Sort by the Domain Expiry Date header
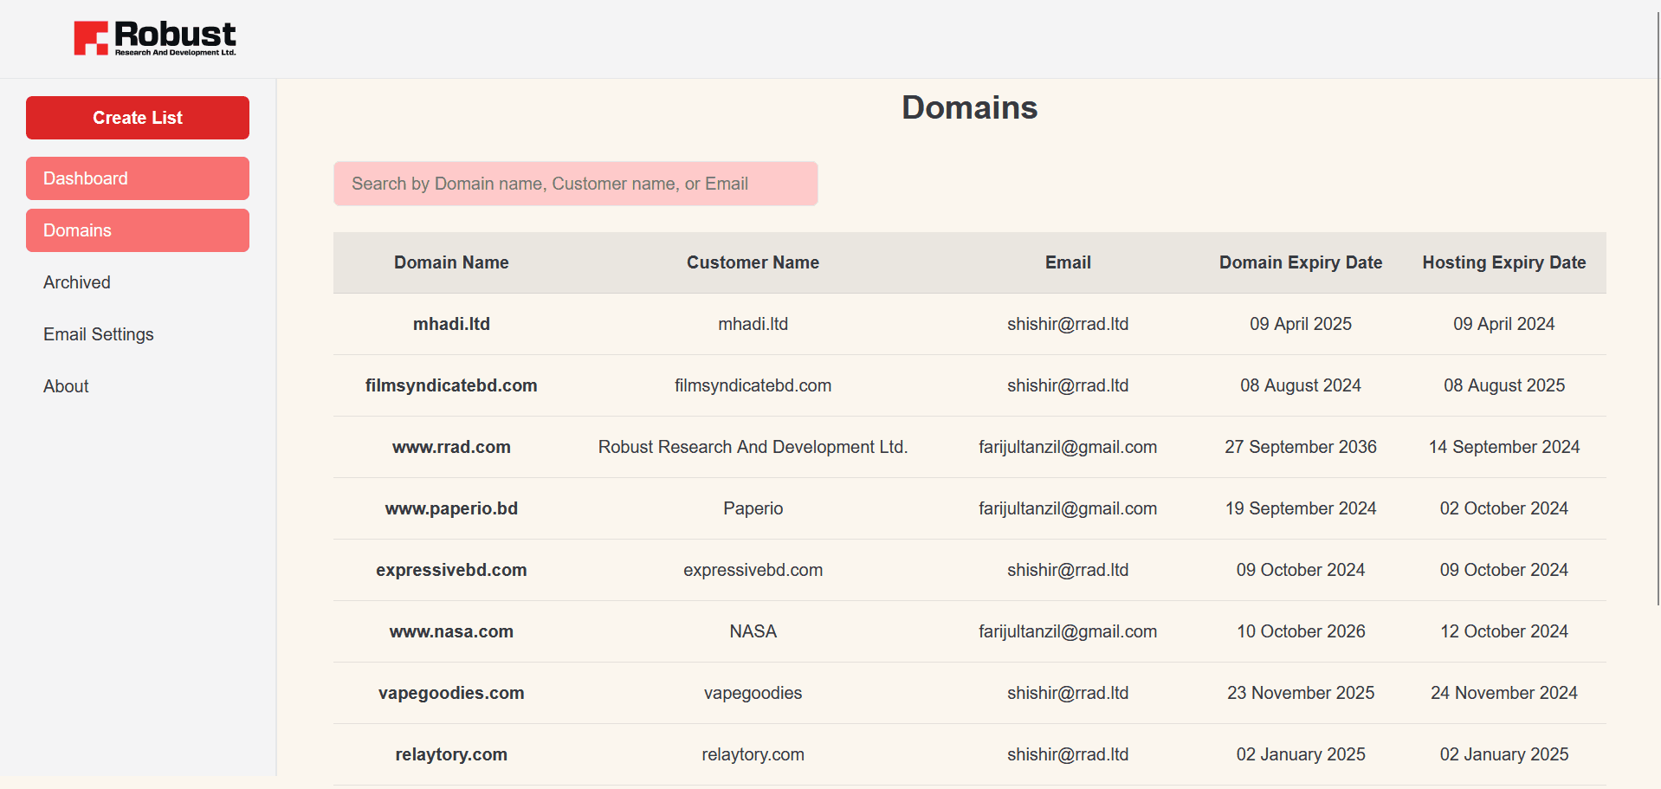This screenshot has width=1661, height=789. point(1300,262)
